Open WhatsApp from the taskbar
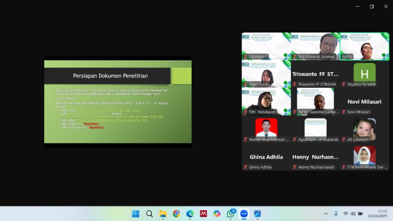 231,214
